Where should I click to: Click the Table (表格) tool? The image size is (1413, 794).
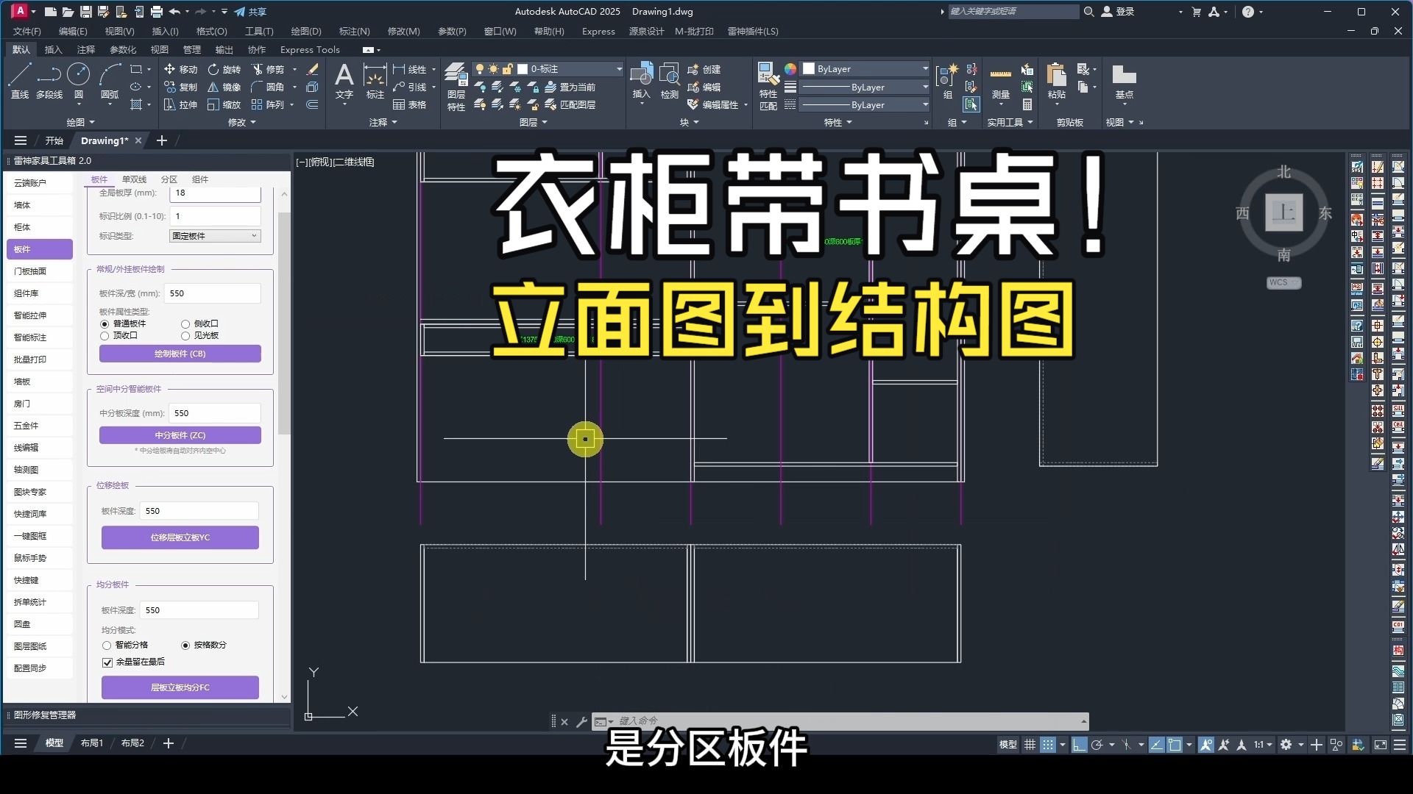[x=410, y=104]
